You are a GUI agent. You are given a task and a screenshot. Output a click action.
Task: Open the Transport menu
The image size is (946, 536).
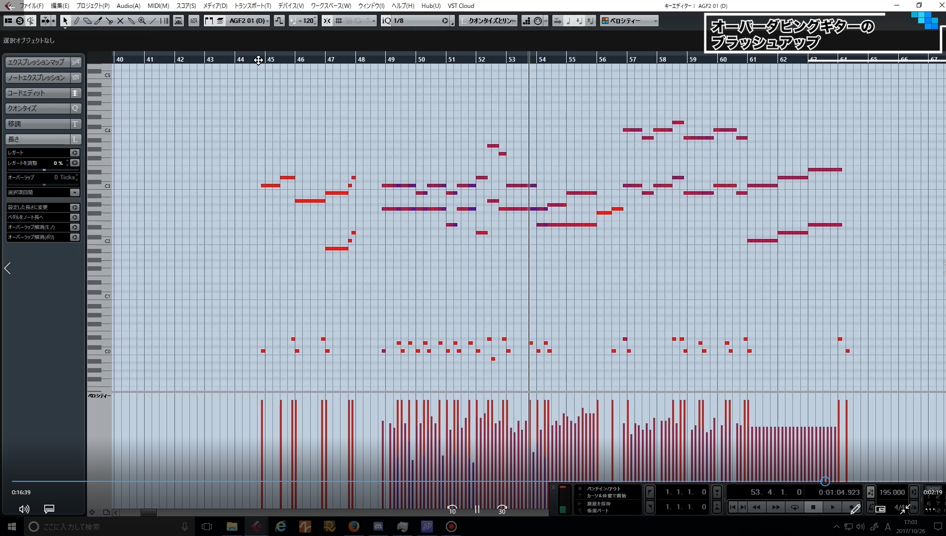tap(253, 5)
